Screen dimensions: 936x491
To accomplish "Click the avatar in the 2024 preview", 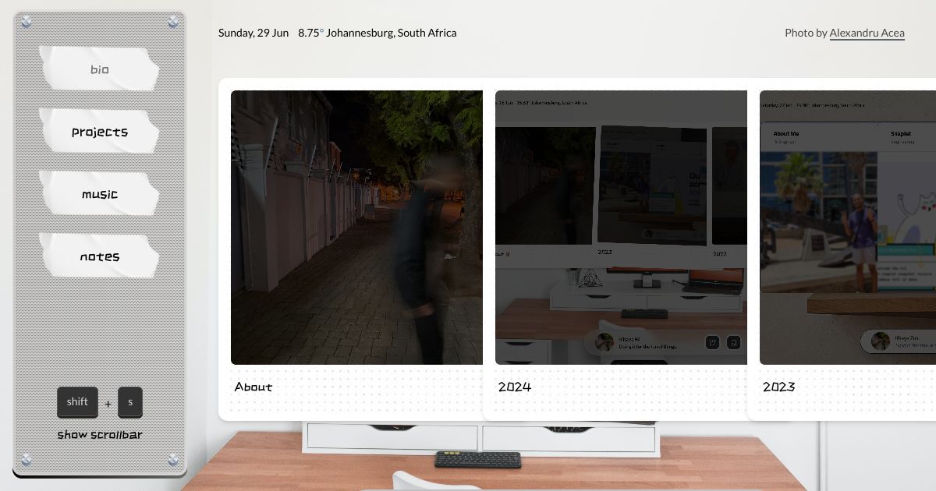I will [604, 341].
